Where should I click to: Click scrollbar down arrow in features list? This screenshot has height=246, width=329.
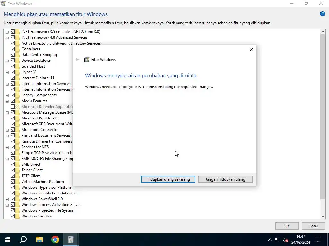pyautogui.click(x=323, y=217)
